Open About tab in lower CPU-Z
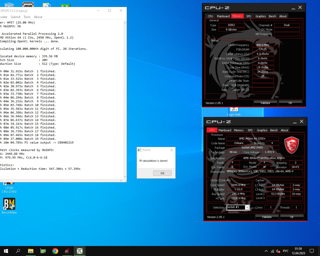 pos(284,130)
